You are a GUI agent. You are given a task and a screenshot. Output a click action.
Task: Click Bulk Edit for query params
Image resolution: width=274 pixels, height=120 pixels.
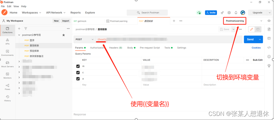[258, 60]
